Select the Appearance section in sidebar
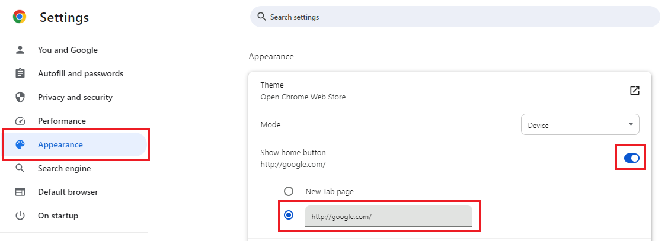The height and width of the screenshot is (241, 668). point(75,144)
